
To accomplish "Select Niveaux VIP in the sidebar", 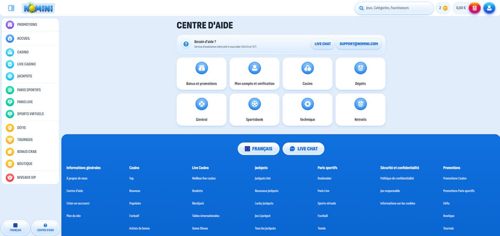I will click(x=26, y=177).
